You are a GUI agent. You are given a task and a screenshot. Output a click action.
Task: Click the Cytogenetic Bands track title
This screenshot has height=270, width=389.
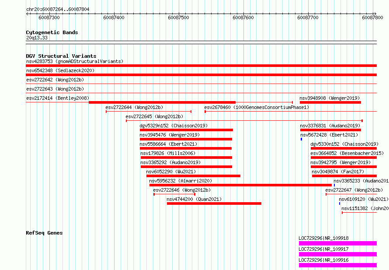[x=52, y=32]
